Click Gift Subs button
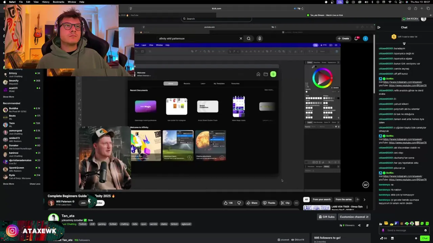Viewport: 433px width, 243px height. pos(326,217)
